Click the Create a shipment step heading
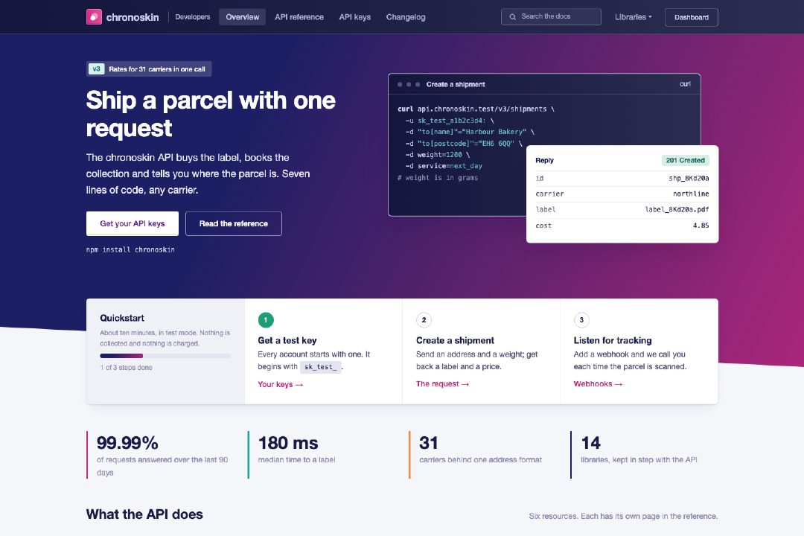Viewport: 804px width, 536px height. point(455,340)
